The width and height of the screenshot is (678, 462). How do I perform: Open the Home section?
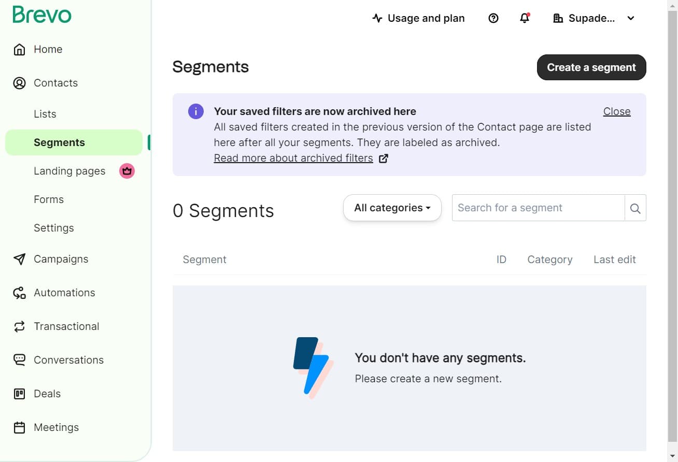(x=48, y=49)
